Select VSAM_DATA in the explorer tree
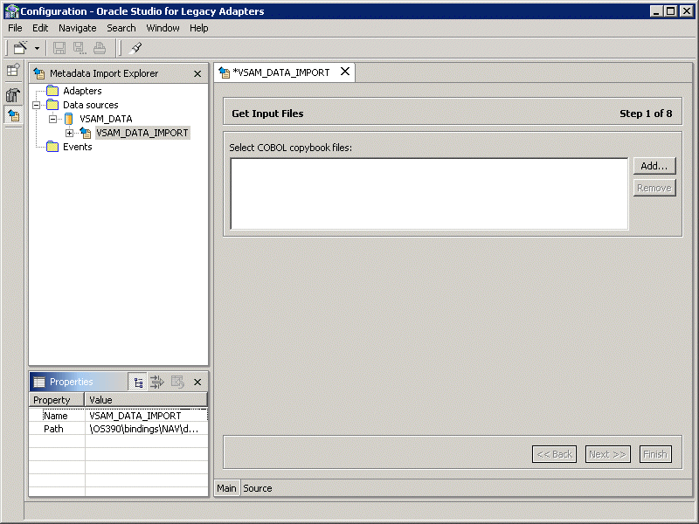Image resolution: width=699 pixels, height=524 pixels. tap(106, 119)
